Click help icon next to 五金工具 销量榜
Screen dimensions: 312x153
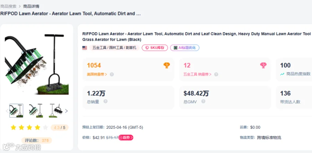[x=216, y=74]
